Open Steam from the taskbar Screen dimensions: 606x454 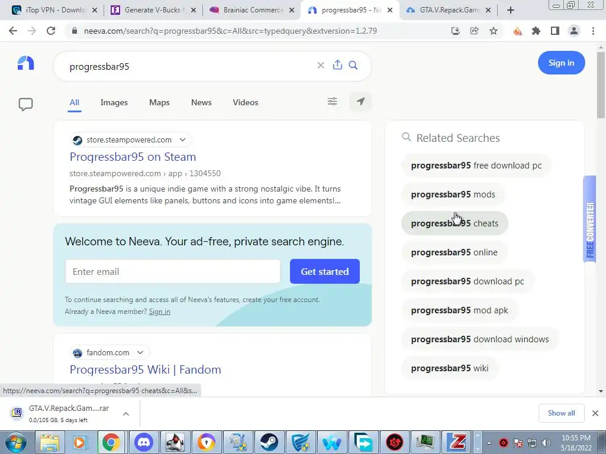(269, 442)
